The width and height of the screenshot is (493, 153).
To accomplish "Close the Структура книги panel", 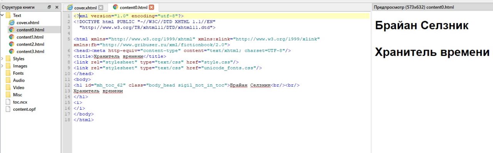I will tap(57, 7).
